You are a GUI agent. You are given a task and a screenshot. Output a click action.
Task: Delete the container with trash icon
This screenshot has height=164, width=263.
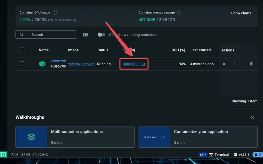251,64
